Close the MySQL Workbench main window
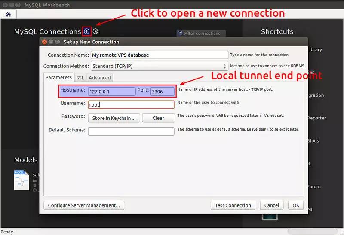344x235 pixels. click(5, 5)
